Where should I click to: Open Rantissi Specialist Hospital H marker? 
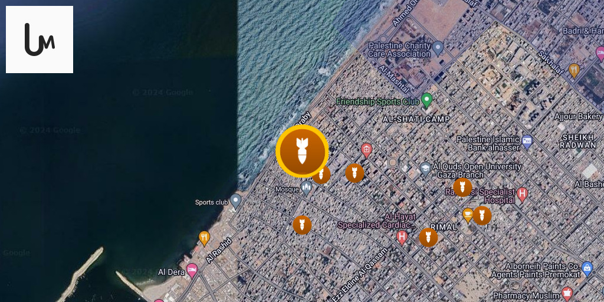[x=522, y=195]
